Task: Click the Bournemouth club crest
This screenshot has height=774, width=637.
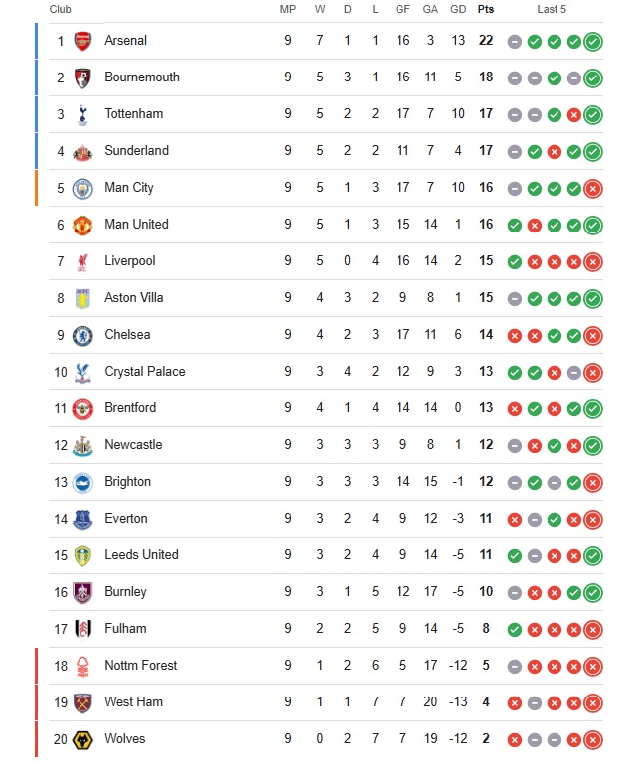Action: click(x=82, y=77)
